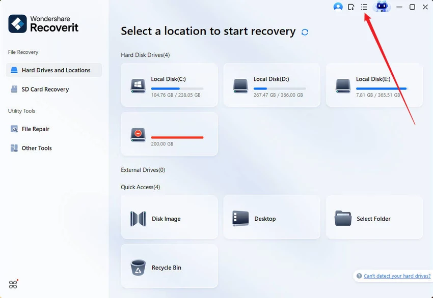The height and width of the screenshot is (298, 433).
Task: Click the red-marked drive icon
Action: (138, 135)
